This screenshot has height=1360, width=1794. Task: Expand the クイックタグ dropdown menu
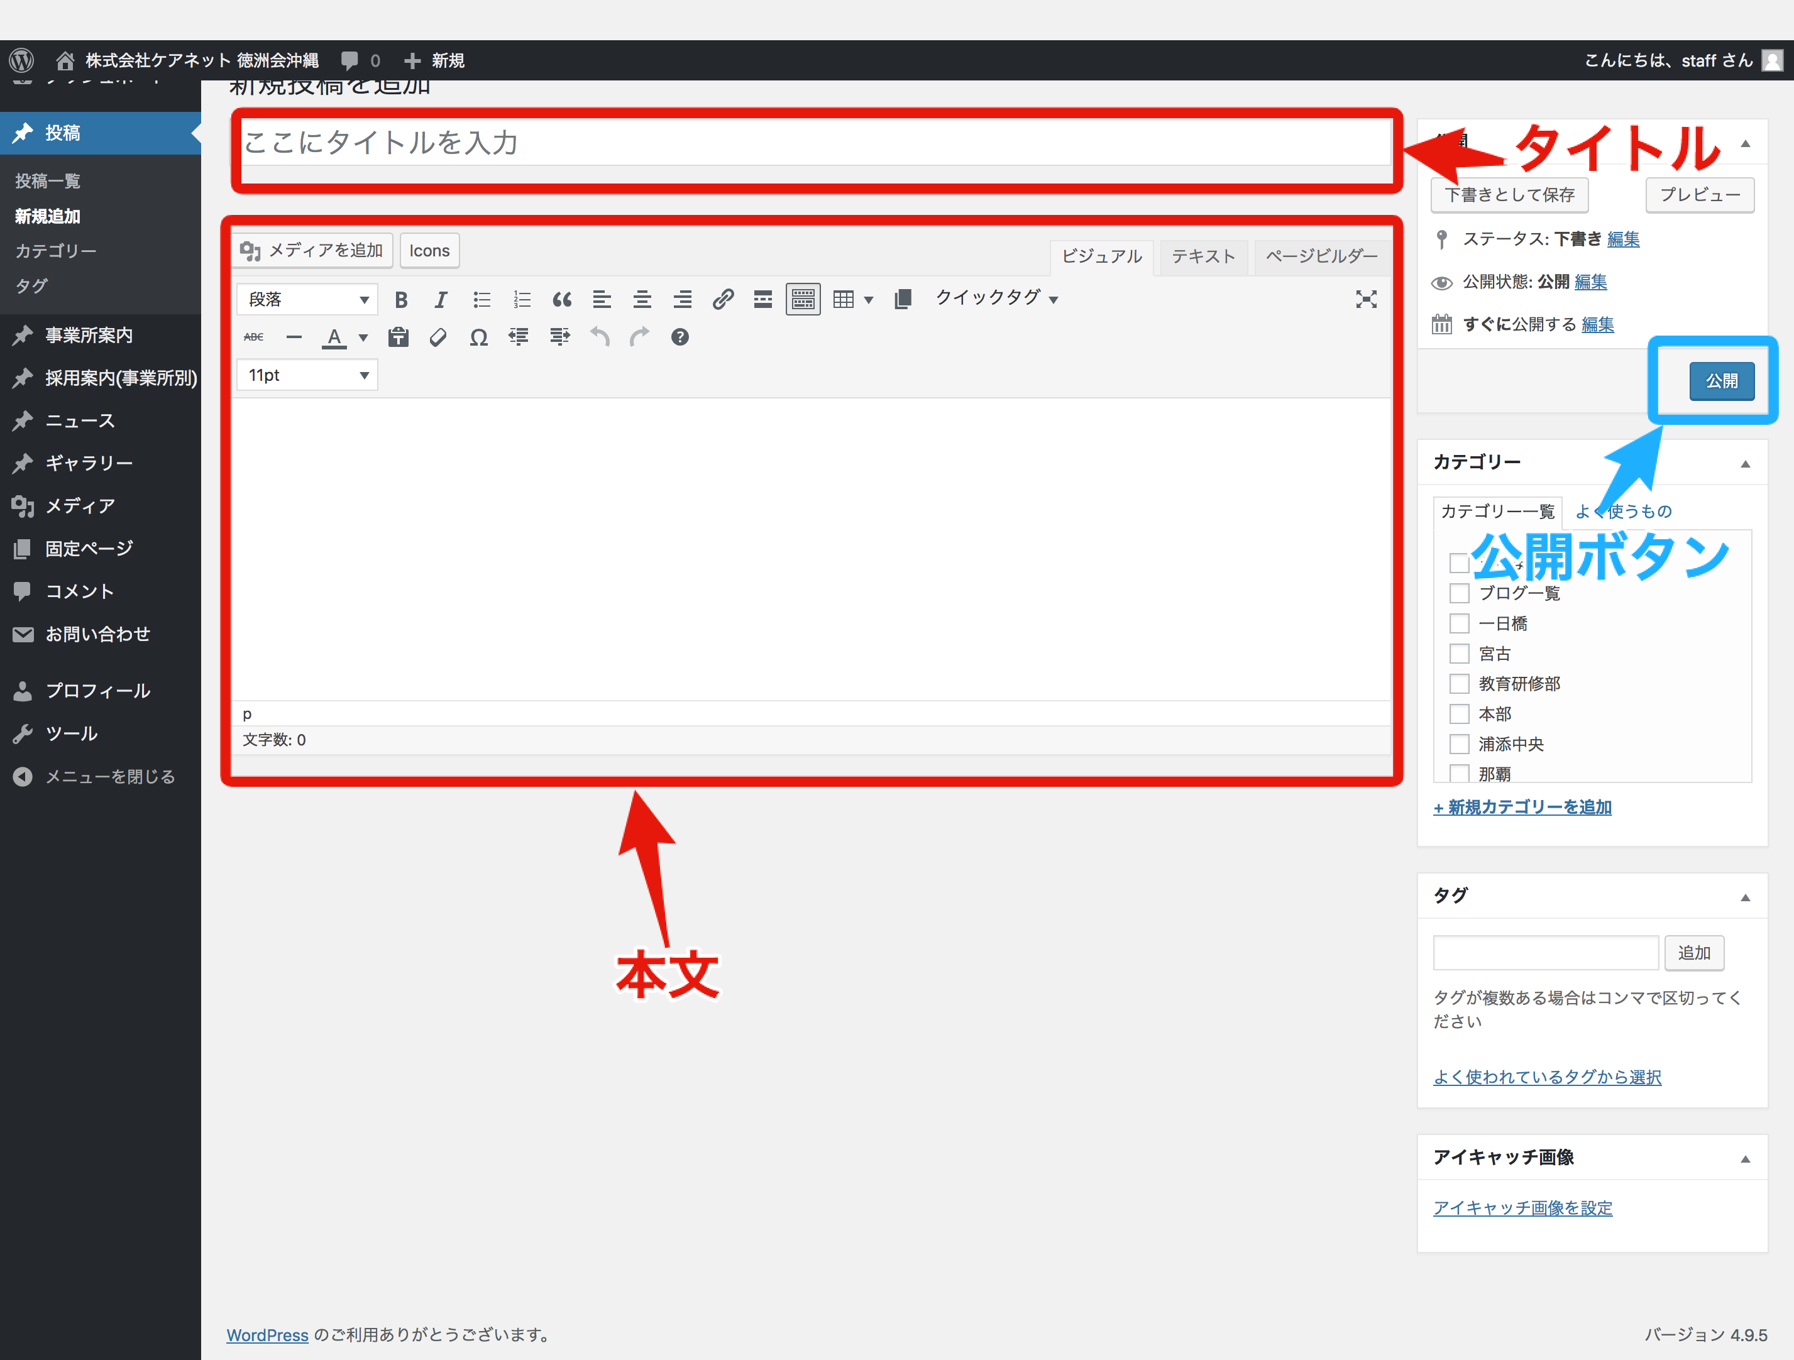point(996,299)
